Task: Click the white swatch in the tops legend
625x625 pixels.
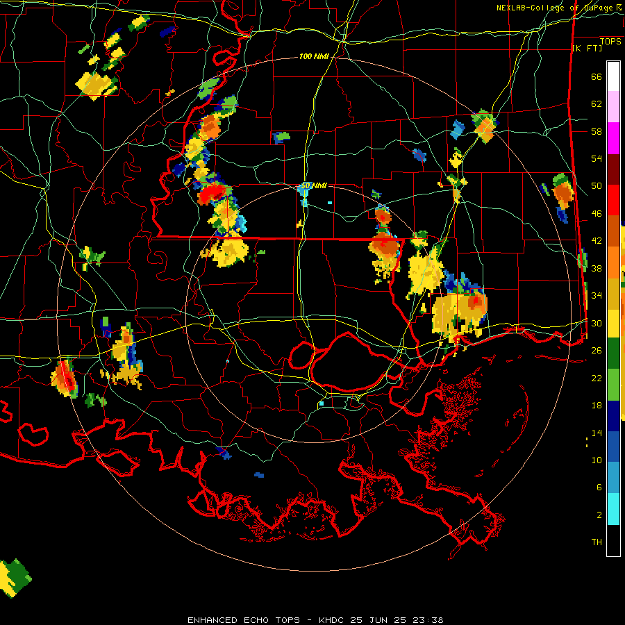Action: 613,76
